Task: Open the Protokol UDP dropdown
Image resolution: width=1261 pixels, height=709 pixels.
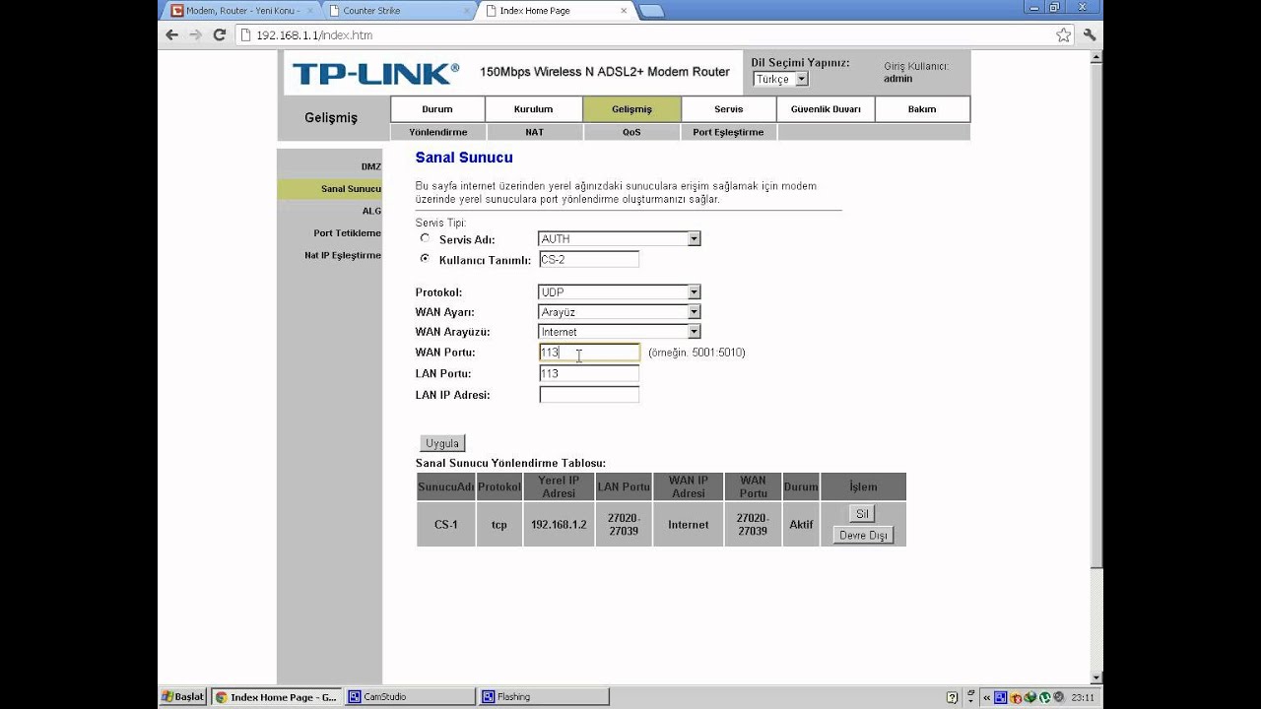Action: (x=619, y=291)
